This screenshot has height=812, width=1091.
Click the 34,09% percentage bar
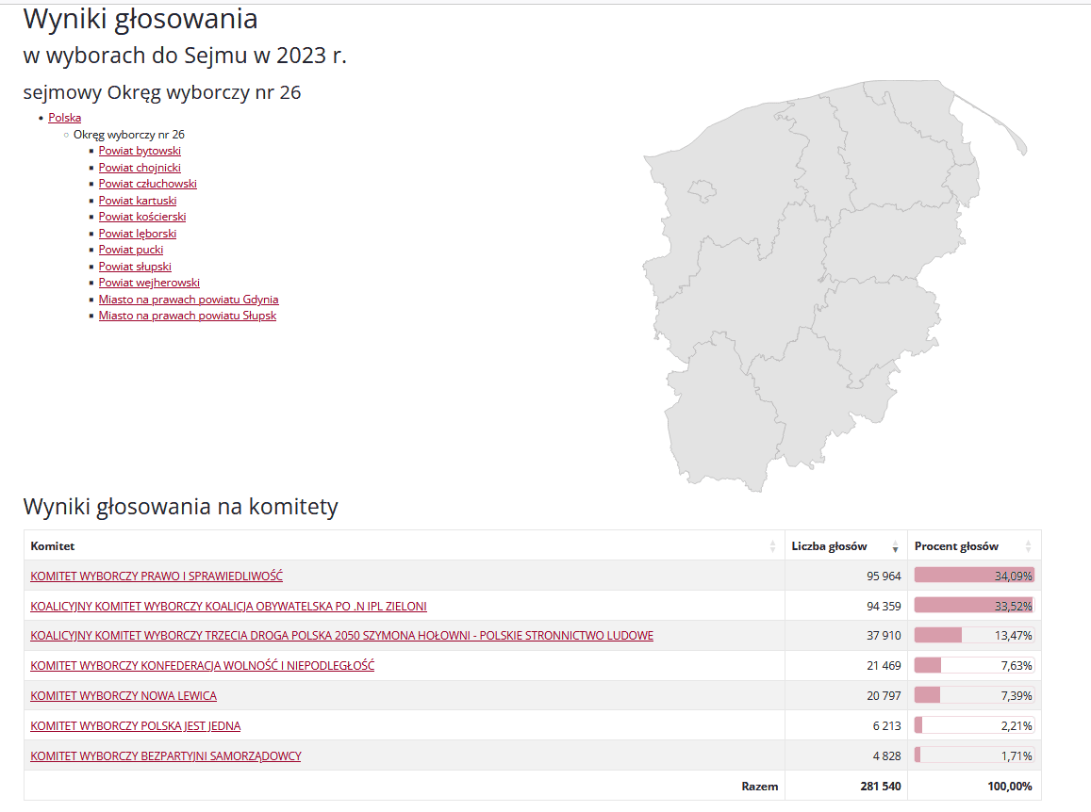tap(973, 576)
